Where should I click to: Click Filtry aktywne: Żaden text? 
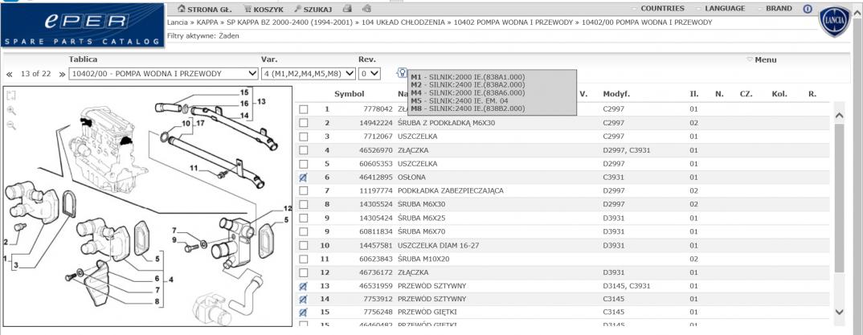(203, 36)
